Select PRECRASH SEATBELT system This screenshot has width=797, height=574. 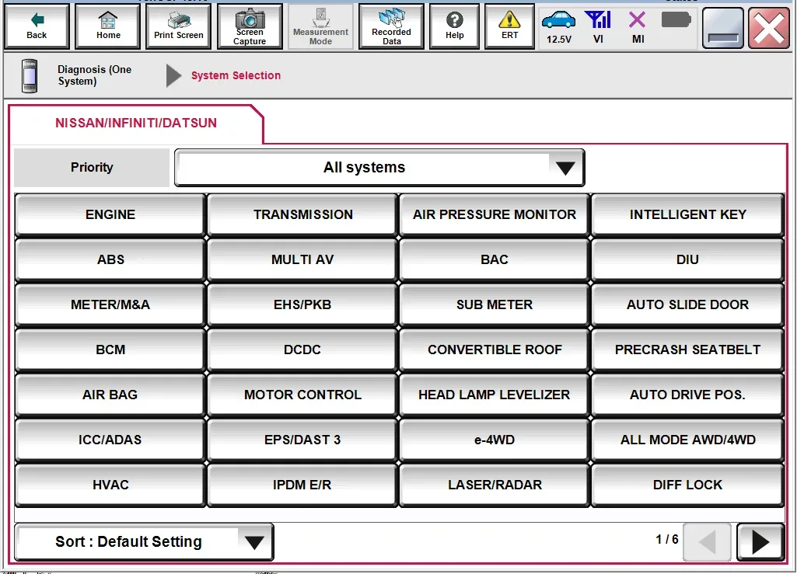pos(687,350)
